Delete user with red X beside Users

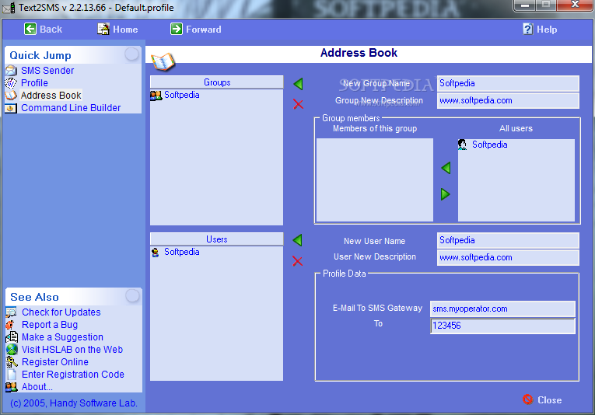(297, 261)
